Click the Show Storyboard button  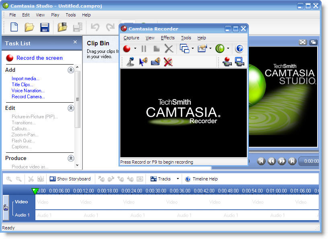[70, 179]
